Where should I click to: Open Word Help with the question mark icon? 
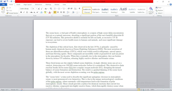pyautogui.click(x=170, y=5)
